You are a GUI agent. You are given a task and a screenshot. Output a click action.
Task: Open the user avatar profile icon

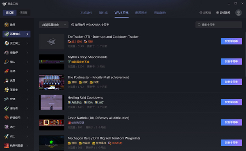(x=239, y=13)
